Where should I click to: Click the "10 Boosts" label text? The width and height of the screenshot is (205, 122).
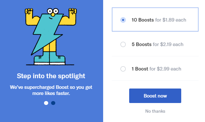pos(143,20)
